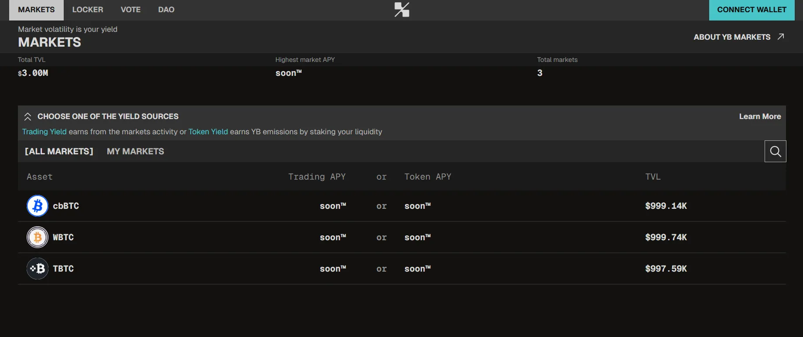Viewport: 803px width, 337px height.
Task: Open the market search magnifier
Action: tap(775, 151)
